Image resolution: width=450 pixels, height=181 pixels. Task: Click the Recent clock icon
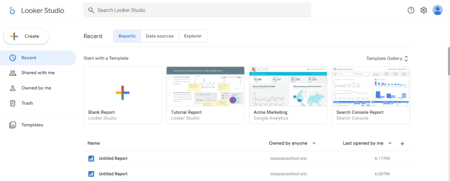pyautogui.click(x=13, y=58)
